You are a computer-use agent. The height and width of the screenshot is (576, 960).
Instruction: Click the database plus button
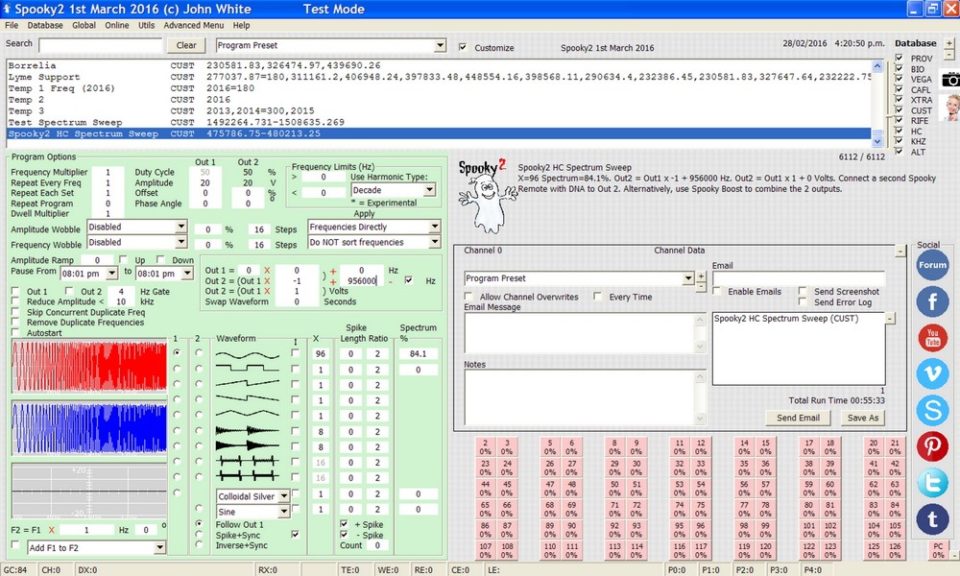[949, 43]
